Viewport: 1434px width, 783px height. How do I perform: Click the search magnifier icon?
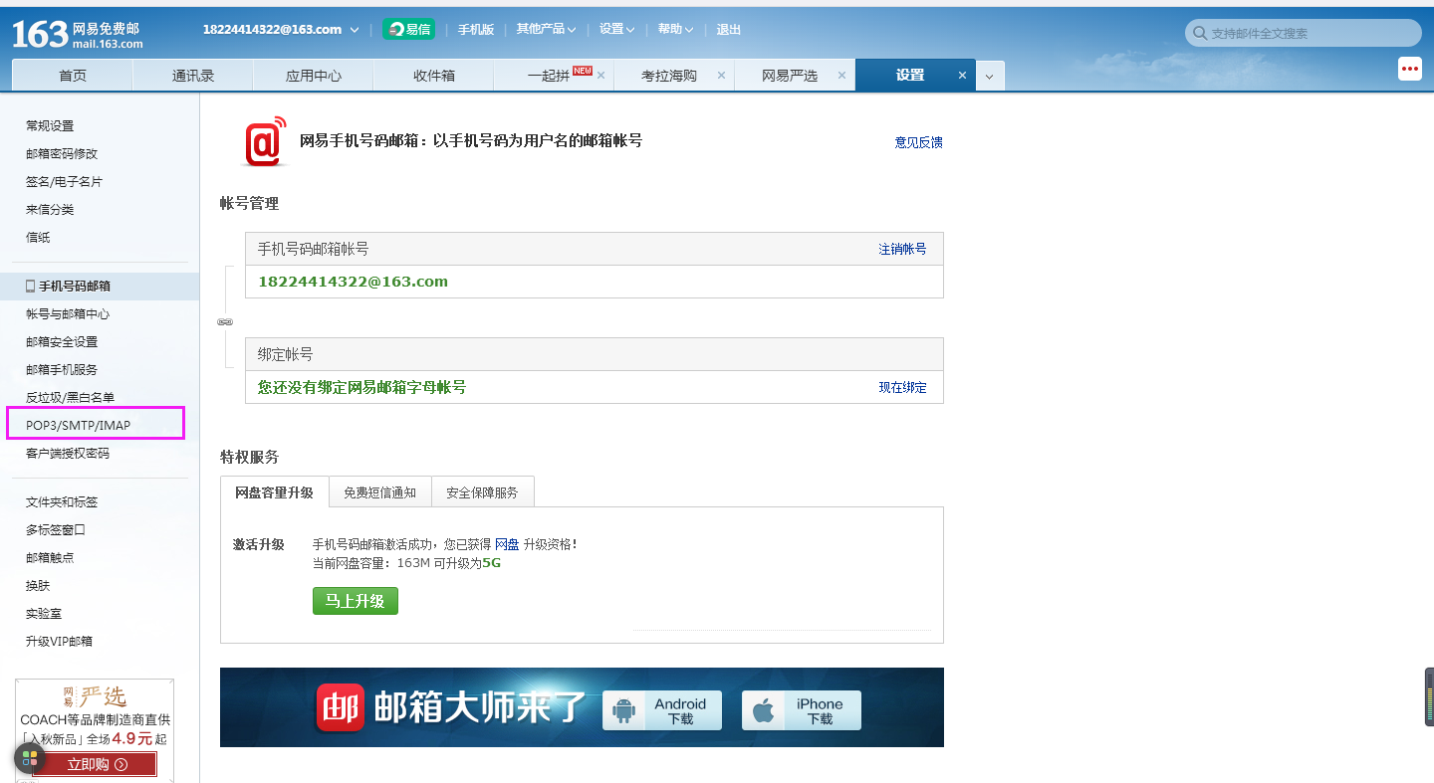[x=1199, y=34]
